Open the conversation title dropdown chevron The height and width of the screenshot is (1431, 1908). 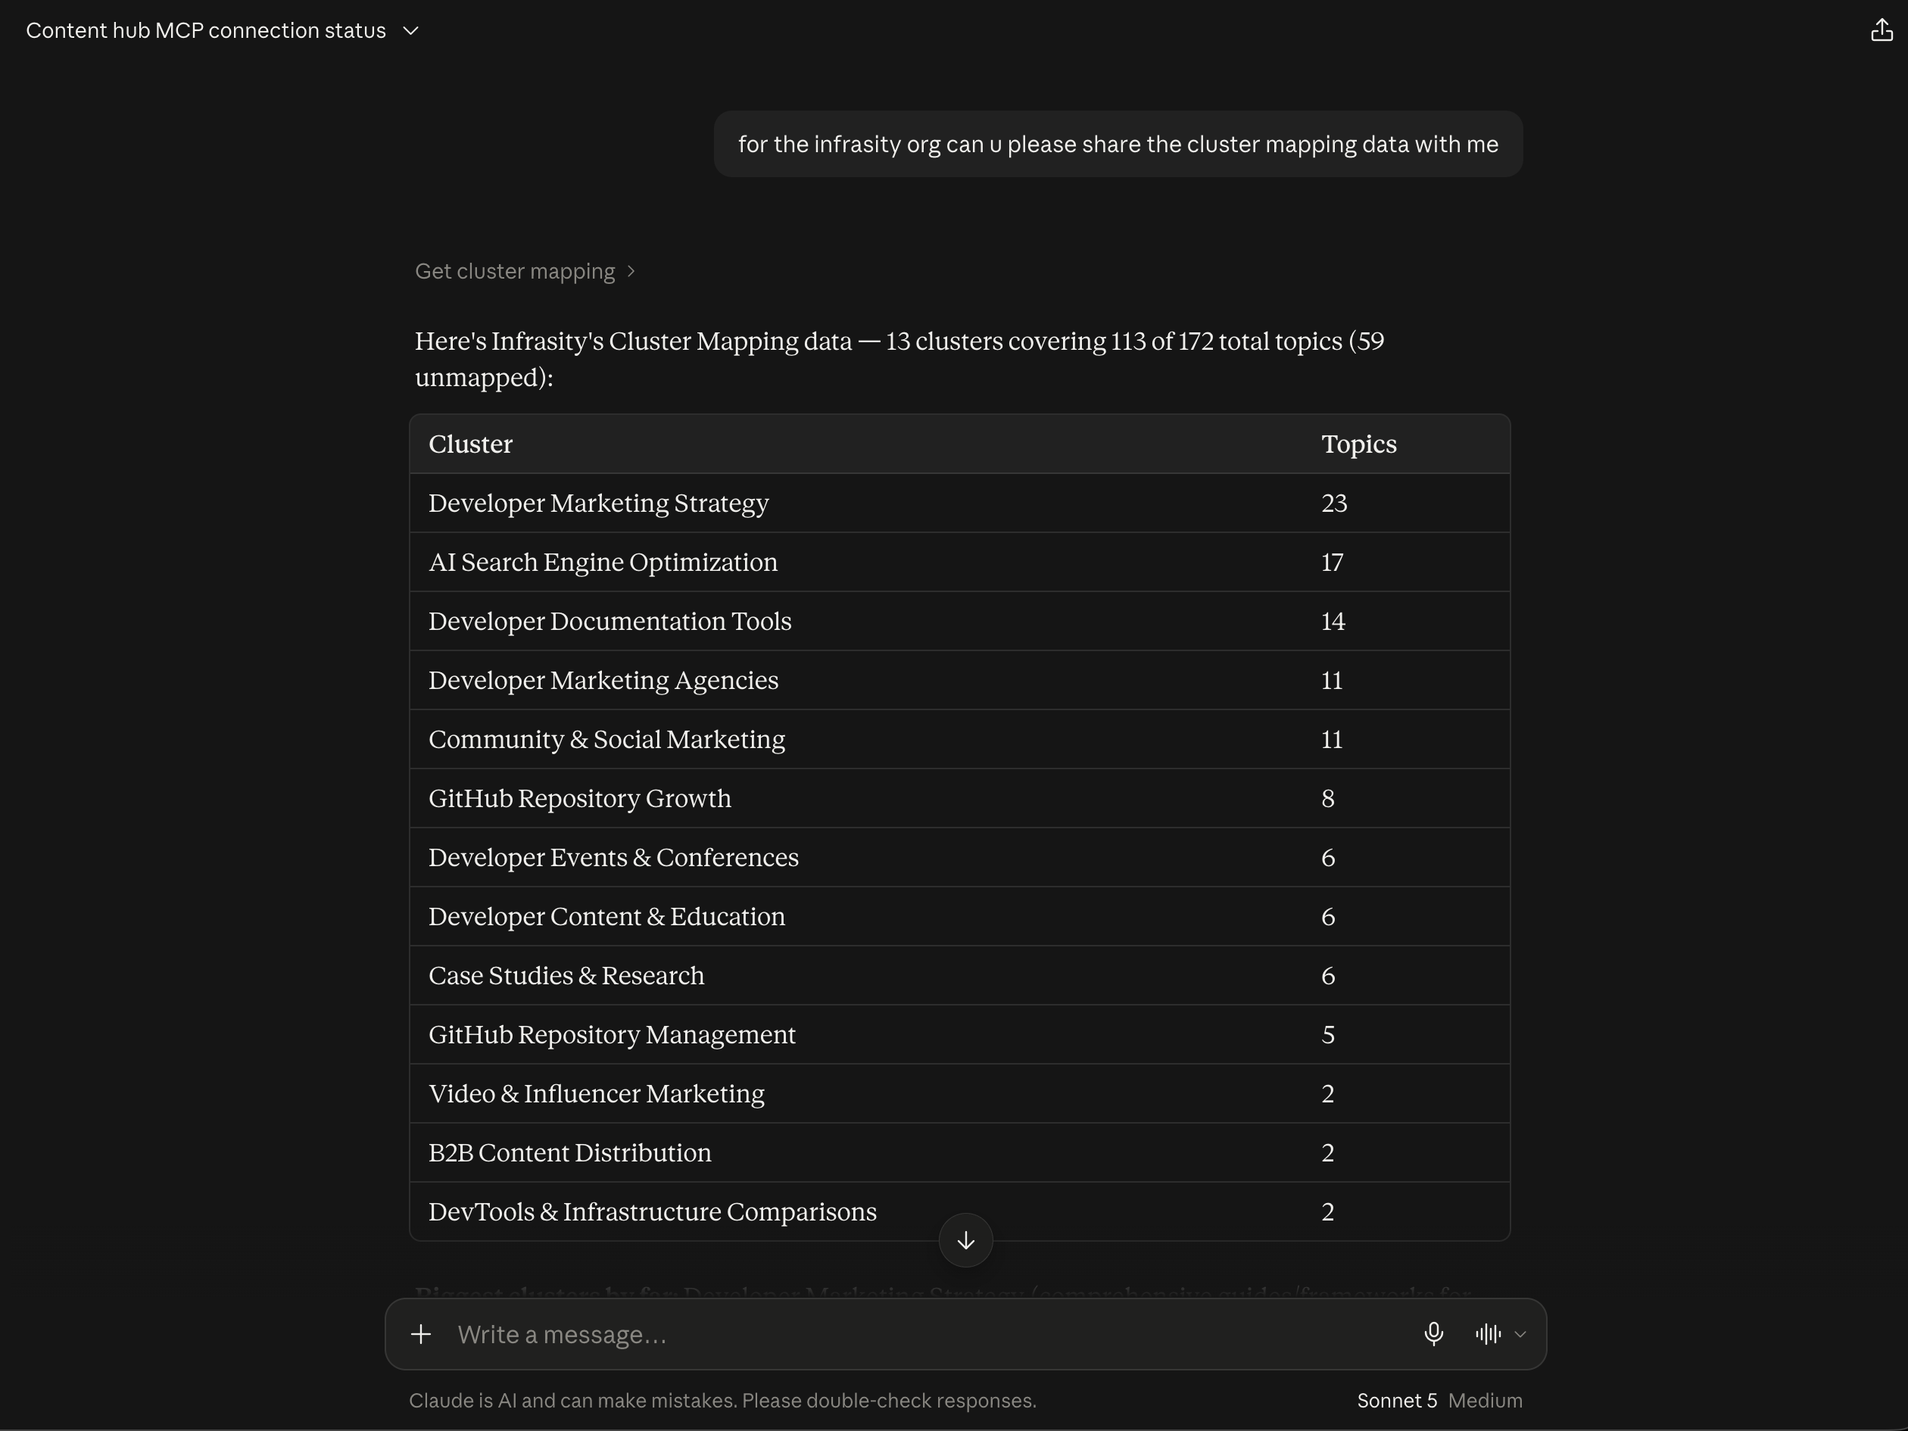coord(410,31)
